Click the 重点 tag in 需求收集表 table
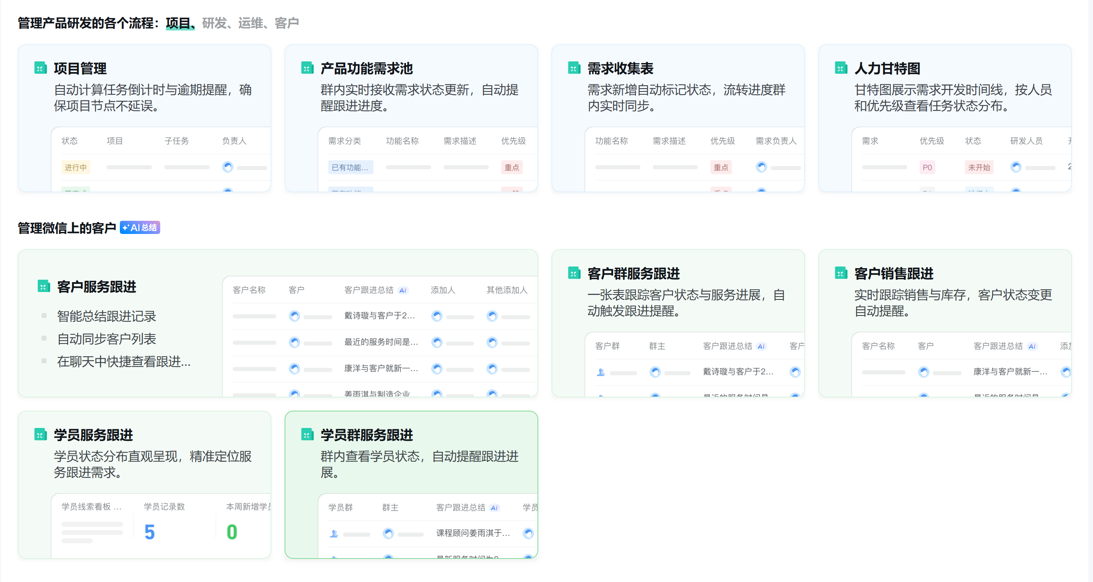The height and width of the screenshot is (582, 1093). click(x=721, y=167)
